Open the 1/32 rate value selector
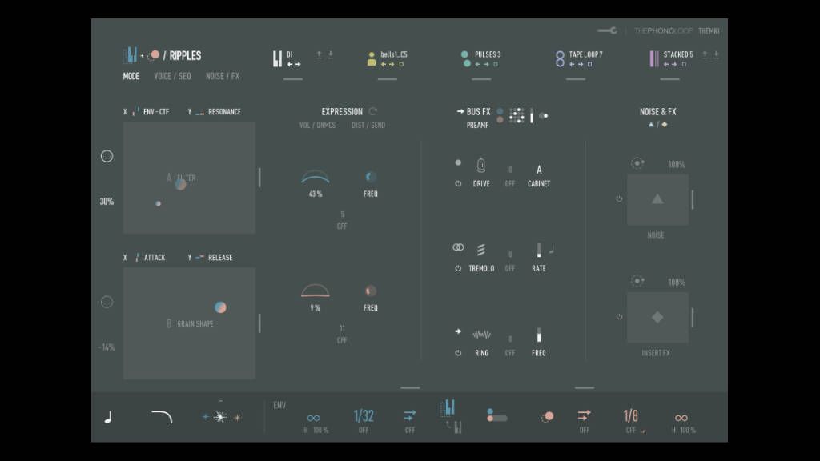The height and width of the screenshot is (461, 820). [364, 416]
